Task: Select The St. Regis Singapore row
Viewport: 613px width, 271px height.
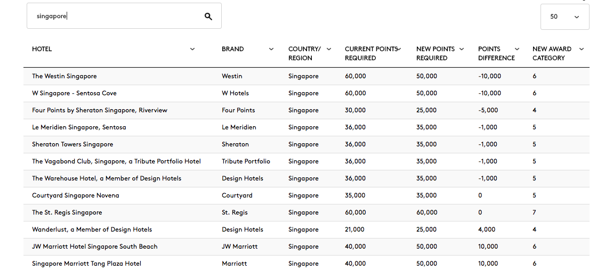Action: tap(307, 212)
